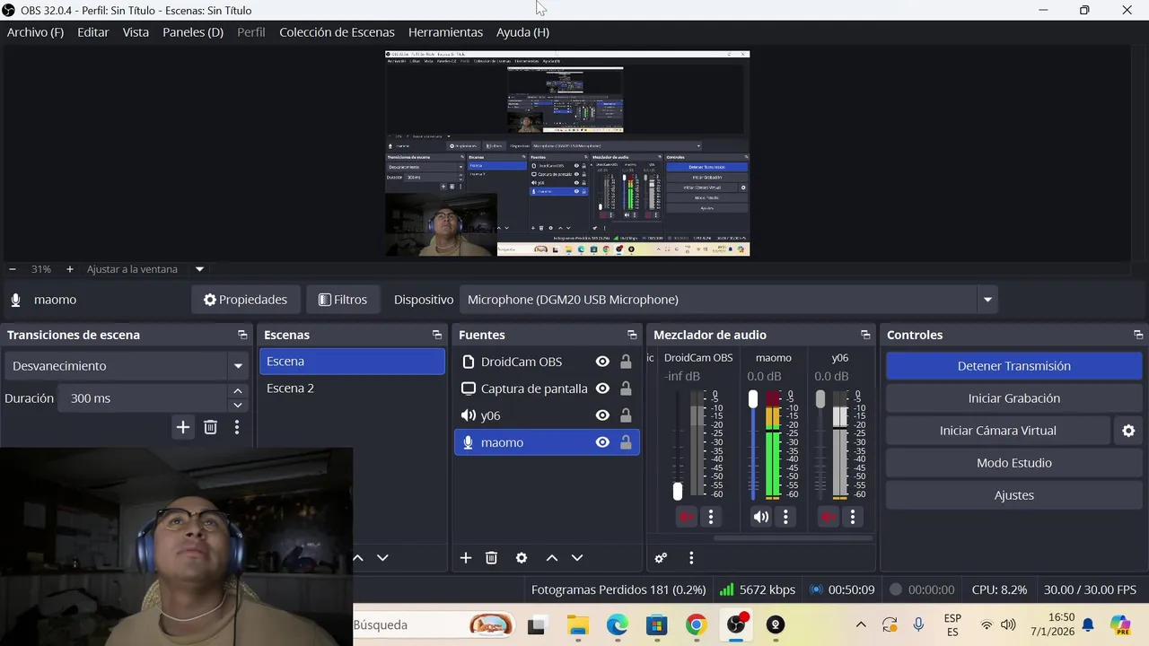Lock the maomo source

[626, 442]
